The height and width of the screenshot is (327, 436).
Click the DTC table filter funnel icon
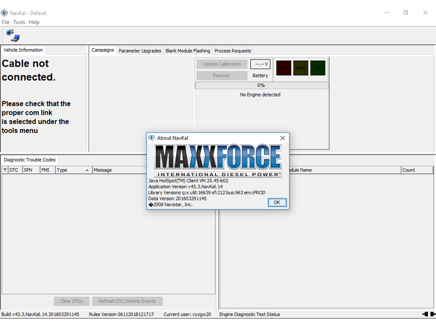pos(5,170)
